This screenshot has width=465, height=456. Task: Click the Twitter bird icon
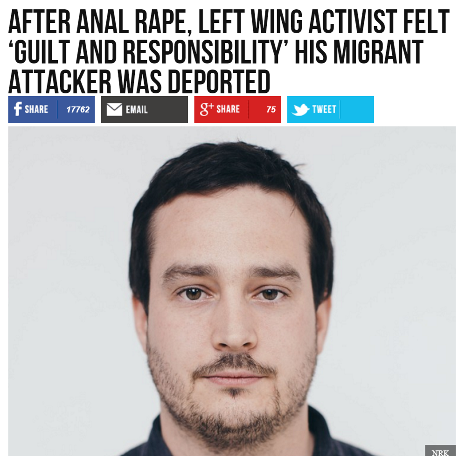point(300,110)
